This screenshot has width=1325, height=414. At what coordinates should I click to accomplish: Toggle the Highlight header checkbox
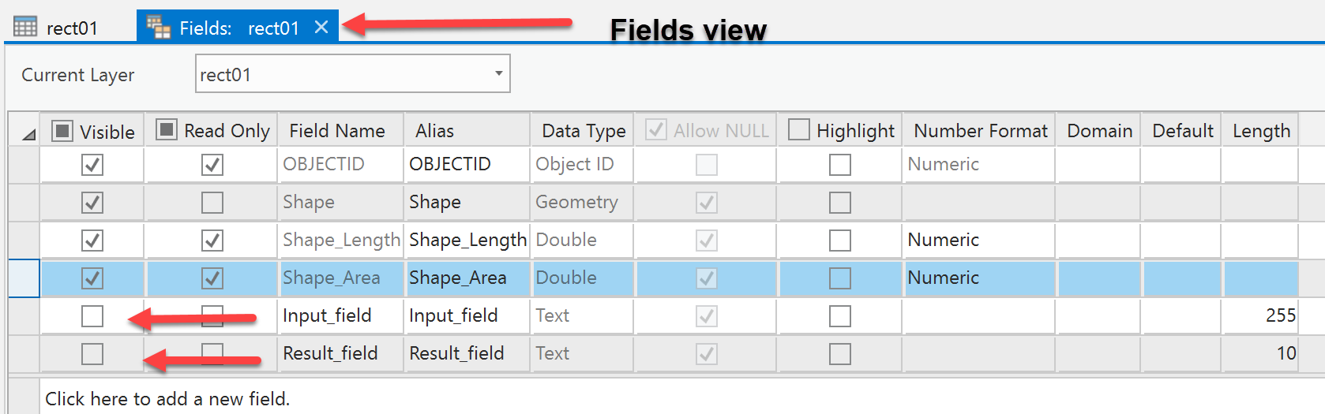[x=799, y=129]
